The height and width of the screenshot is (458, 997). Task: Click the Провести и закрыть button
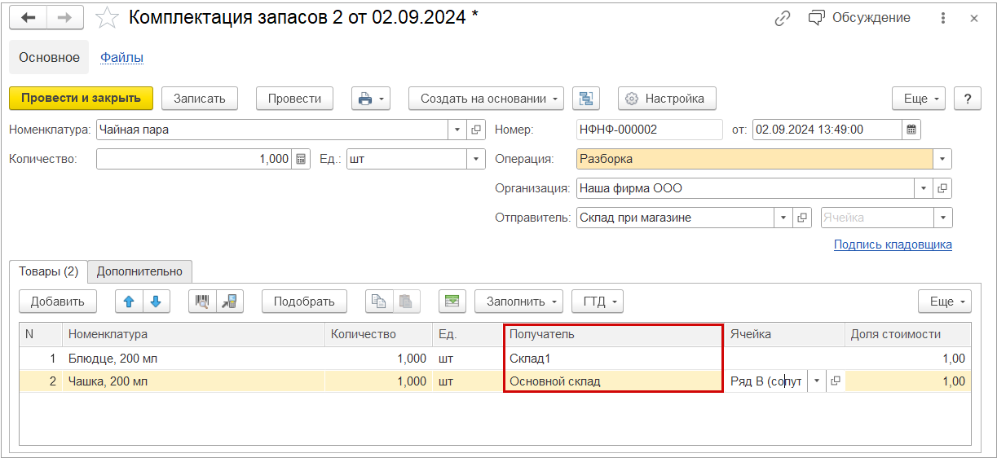pos(81,99)
